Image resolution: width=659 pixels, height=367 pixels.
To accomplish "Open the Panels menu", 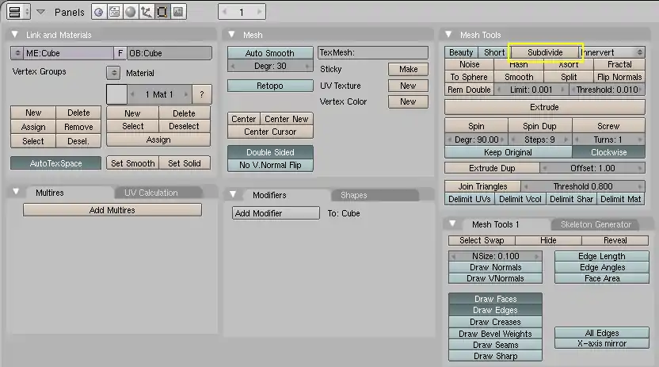I will pos(70,12).
